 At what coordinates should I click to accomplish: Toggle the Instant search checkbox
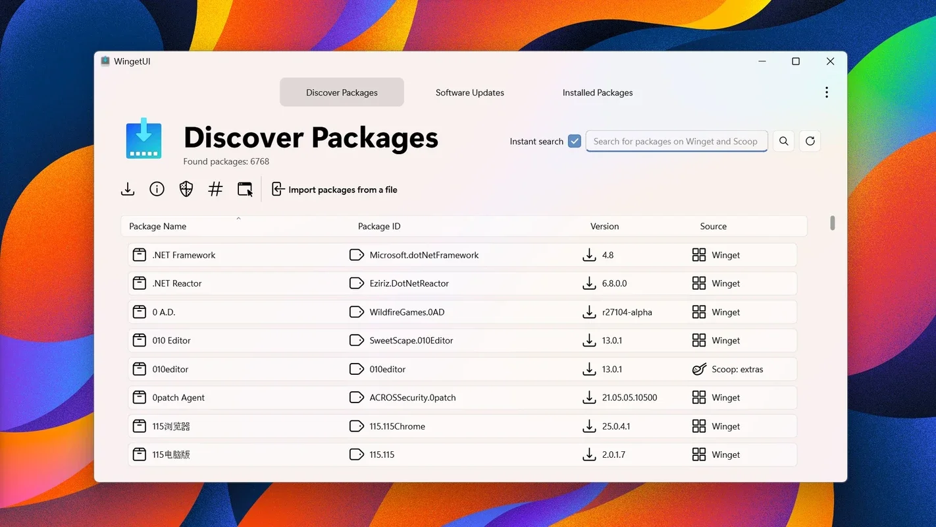(575, 141)
